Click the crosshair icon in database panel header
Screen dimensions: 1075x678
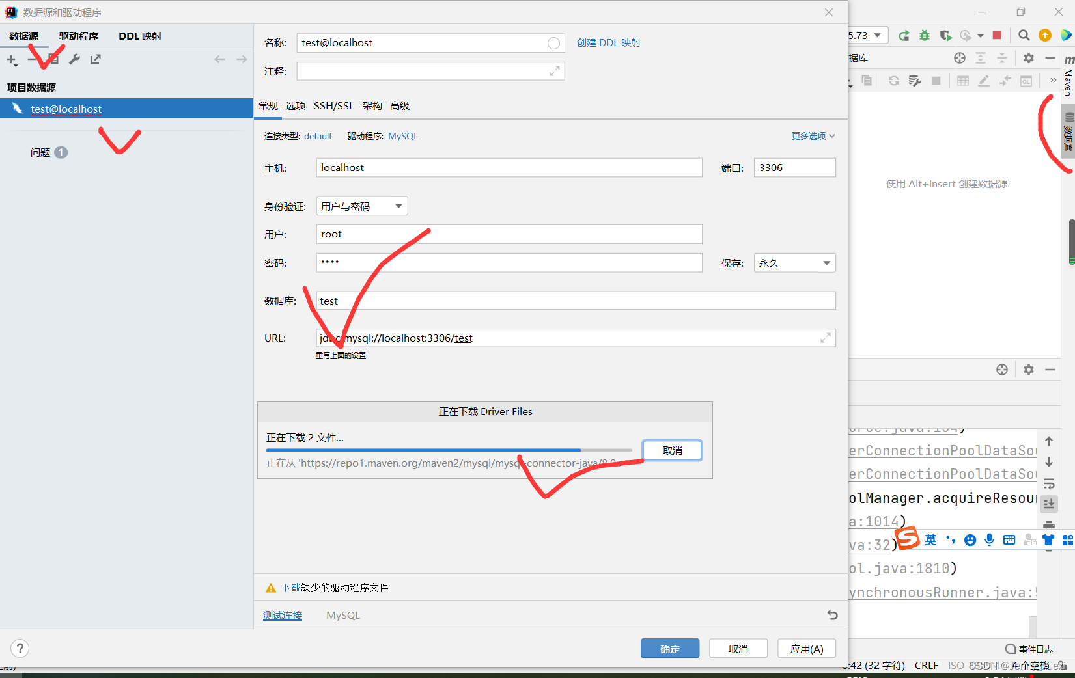[x=960, y=58]
